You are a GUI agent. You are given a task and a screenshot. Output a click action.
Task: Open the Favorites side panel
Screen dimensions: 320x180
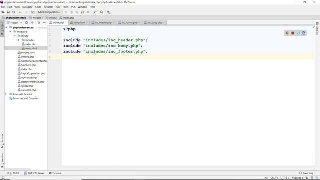[2, 161]
